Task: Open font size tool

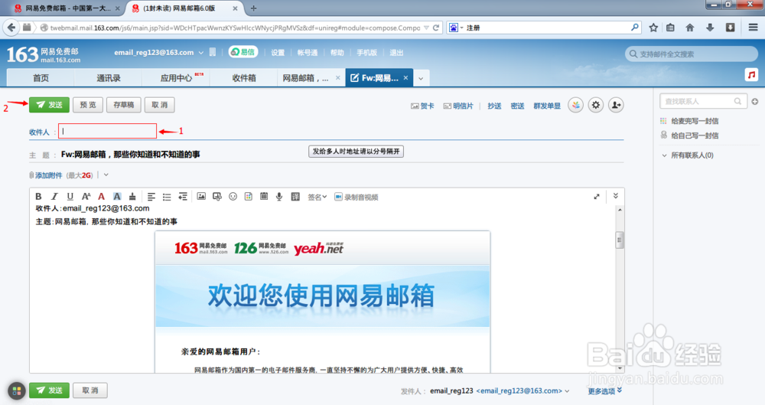Action: pos(86,197)
